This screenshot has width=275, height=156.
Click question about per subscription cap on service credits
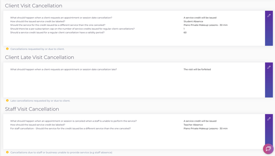click(72, 29)
